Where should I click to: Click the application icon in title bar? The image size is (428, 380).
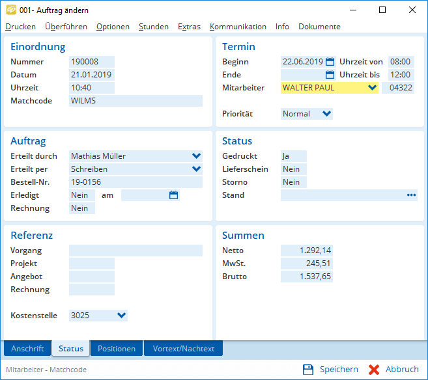tap(11, 10)
